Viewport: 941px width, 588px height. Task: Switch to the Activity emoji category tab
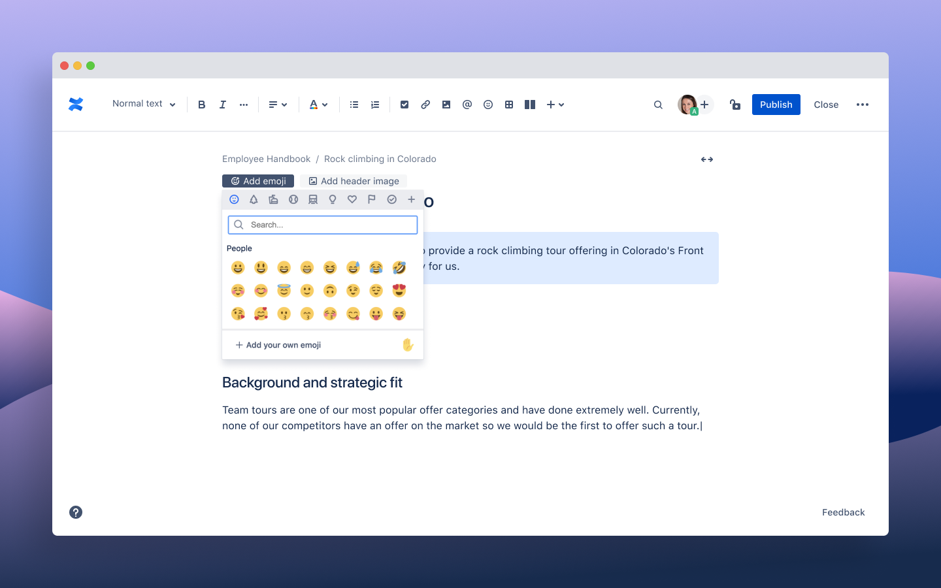pos(293,199)
